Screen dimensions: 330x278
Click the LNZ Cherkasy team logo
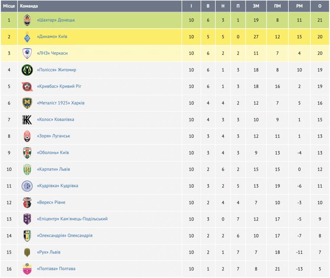(x=27, y=53)
